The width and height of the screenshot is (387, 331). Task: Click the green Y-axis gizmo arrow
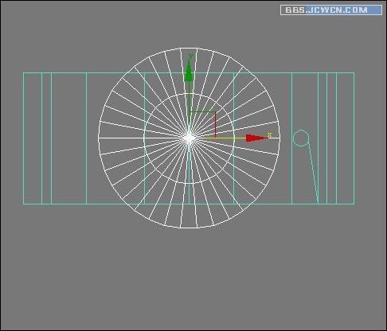[189, 71]
